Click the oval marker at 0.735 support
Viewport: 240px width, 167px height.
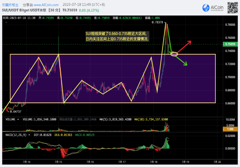[174, 54]
